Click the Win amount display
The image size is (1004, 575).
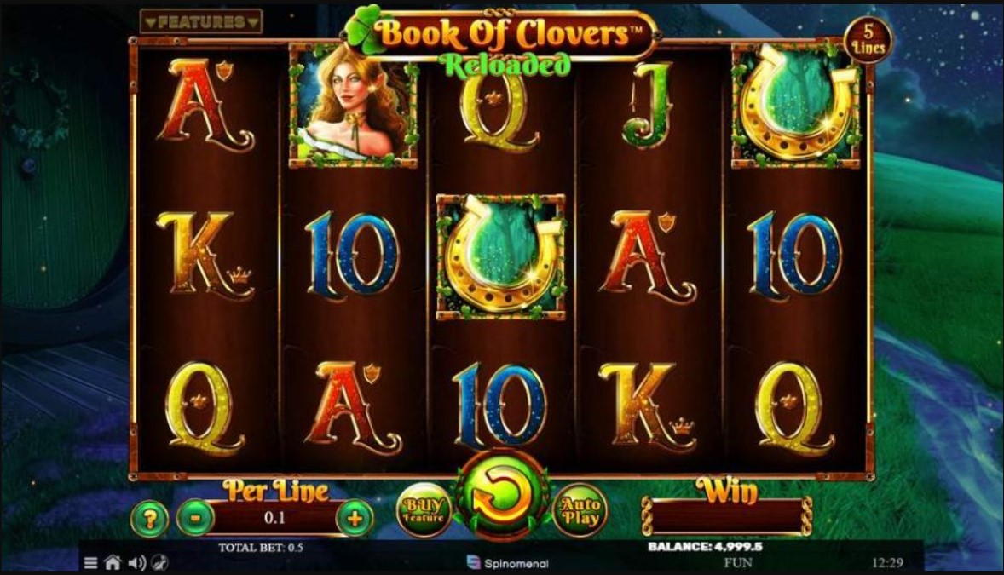pyautogui.click(x=728, y=516)
